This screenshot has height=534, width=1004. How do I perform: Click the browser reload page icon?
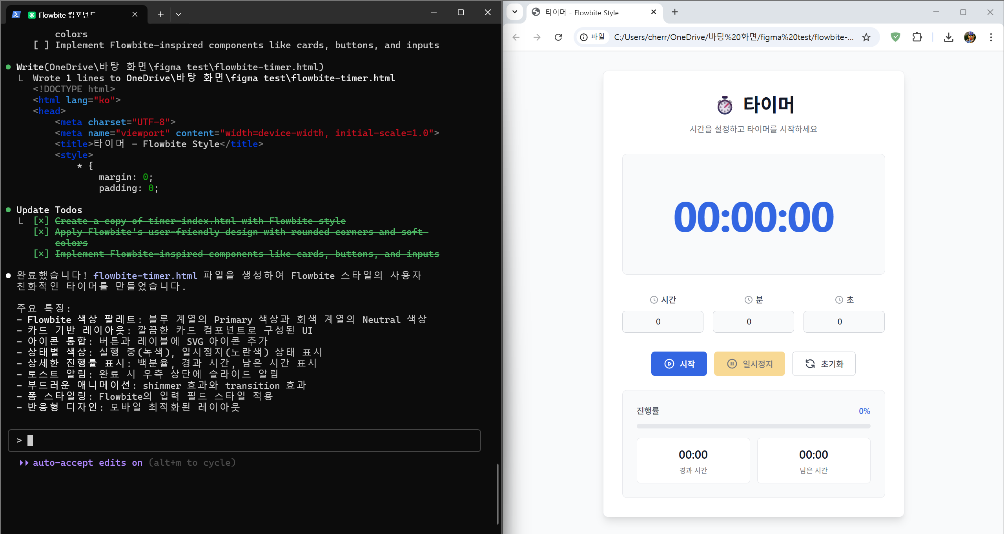[x=558, y=37]
